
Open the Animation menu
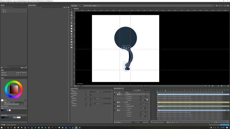click(22, 3)
